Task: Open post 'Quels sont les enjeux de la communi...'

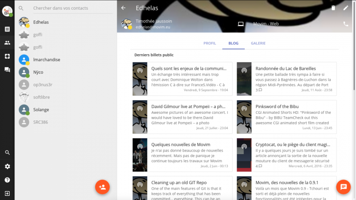Action: click(182, 79)
